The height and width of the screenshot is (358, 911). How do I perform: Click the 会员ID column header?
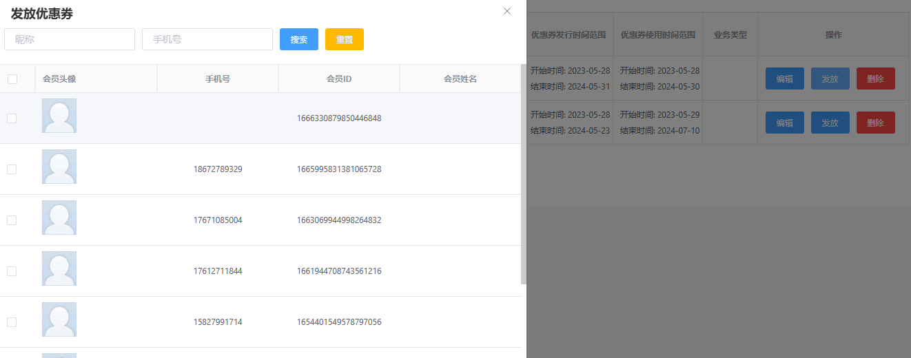tap(339, 79)
